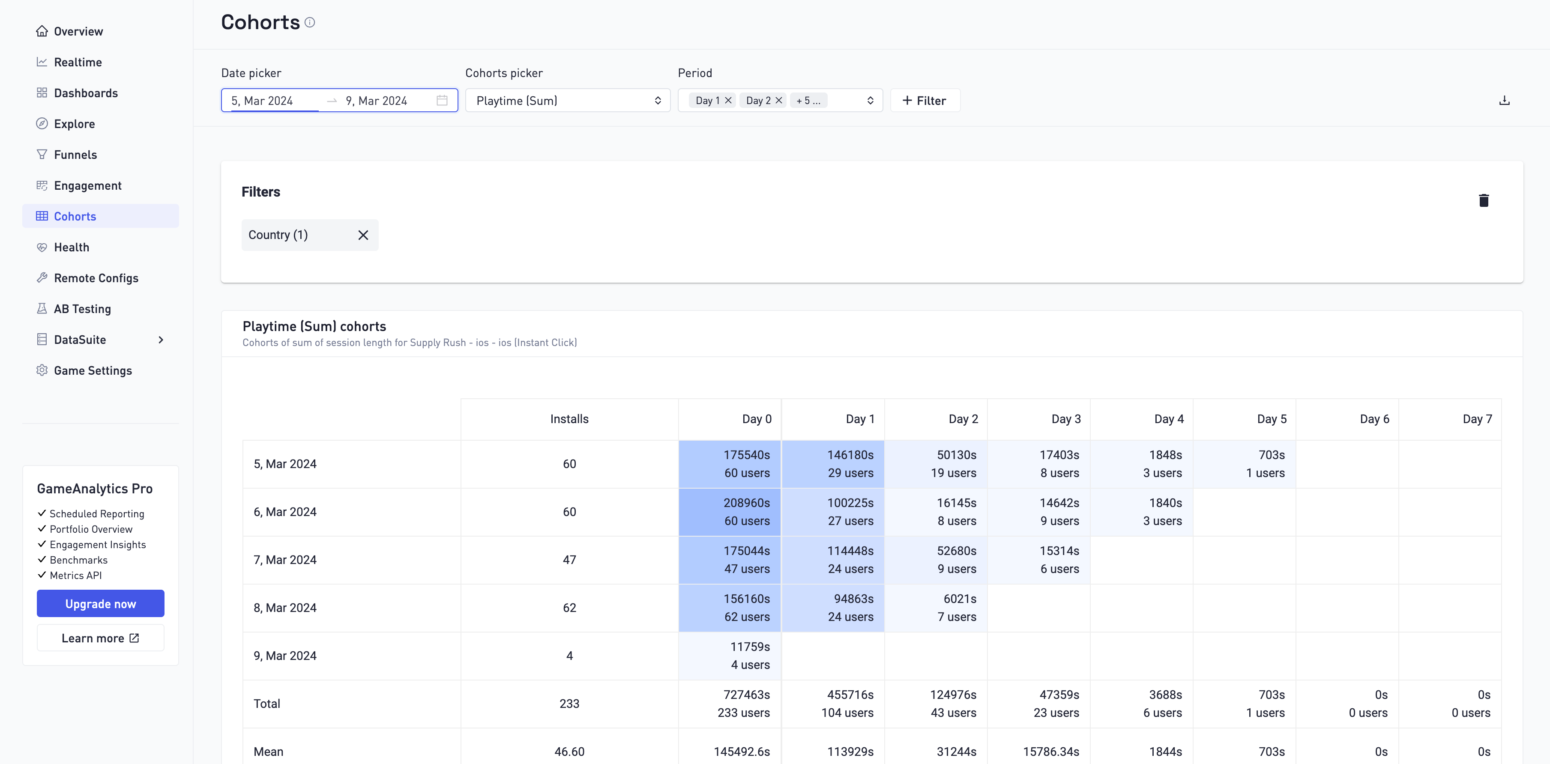Remove the Country (1) filter chip
This screenshot has height=764, width=1550.
[363, 235]
